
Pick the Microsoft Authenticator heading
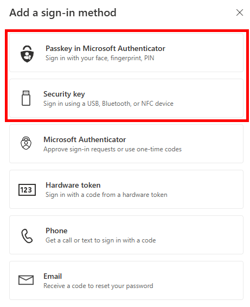pyautogui.click(x=85, y=139)
